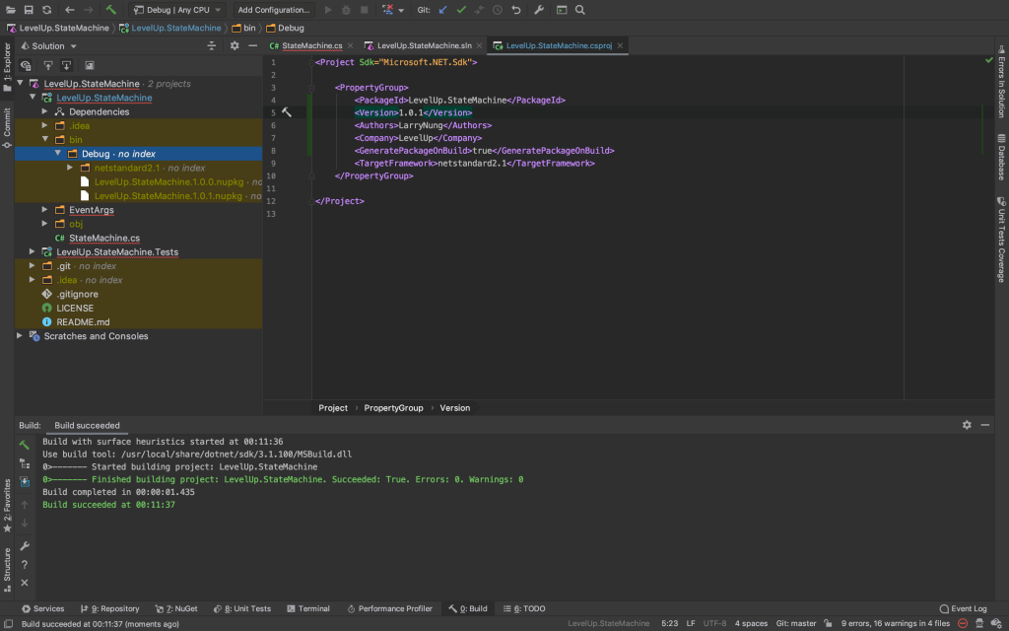Select the .gitignore file

[77, 294]
